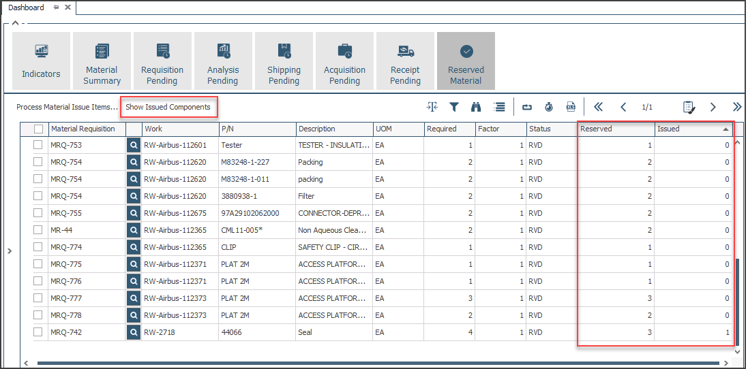The height and width of the screenshot is (369, 748).
Task: Open the Receipt Pending tile
Action: [405, 61]
